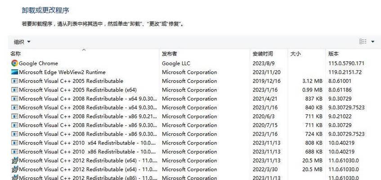This screenshot has width=381, height=180.
Task: Click the icon of the Visual C++ 2008 entry versioned 9.0.21022
Action: click(14, 117)
